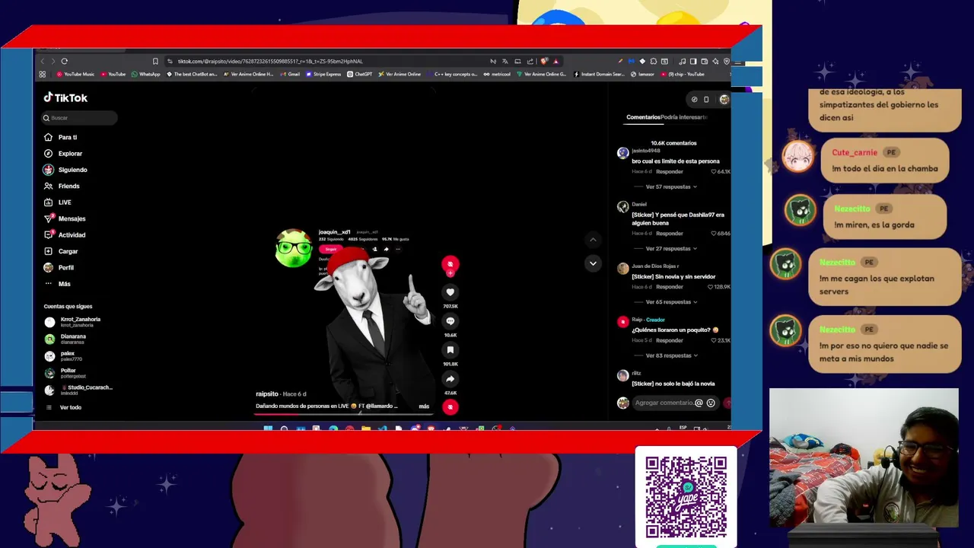The width and height of the screenshot is (974, 548).
Task: Click the browser address bar URL
Action: (x=270, y=62)
